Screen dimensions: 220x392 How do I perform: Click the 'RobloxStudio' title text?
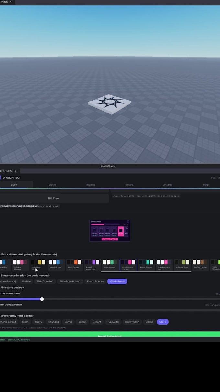click(108, 166)
